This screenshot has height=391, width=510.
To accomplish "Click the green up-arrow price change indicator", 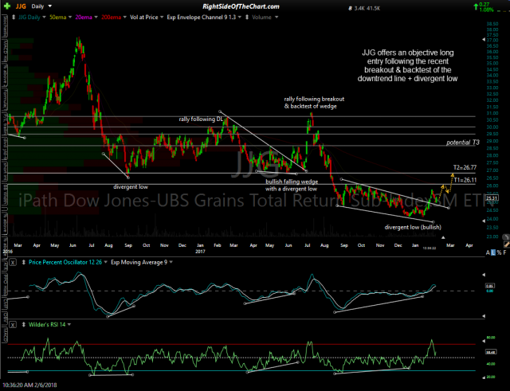I will [477, 6].
